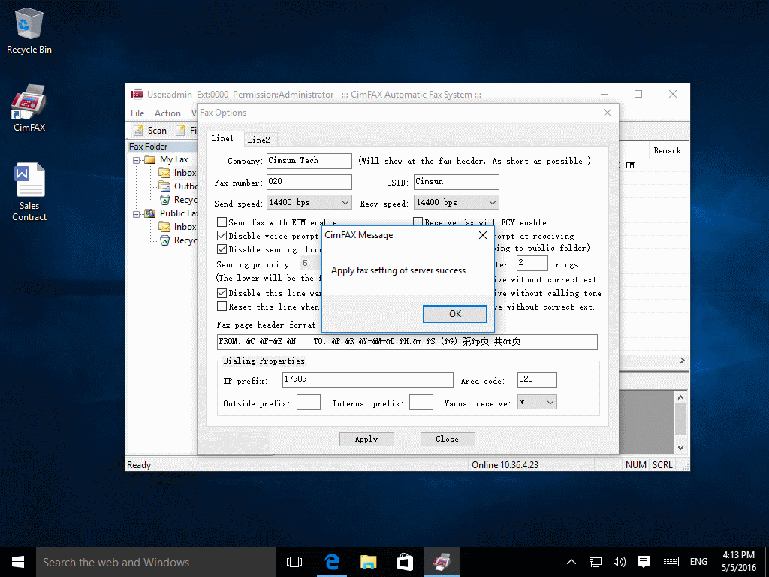The image size is (769, 577).
Task: Click the CSID input field
Action: pyautogui.click(x=456, y=182)
